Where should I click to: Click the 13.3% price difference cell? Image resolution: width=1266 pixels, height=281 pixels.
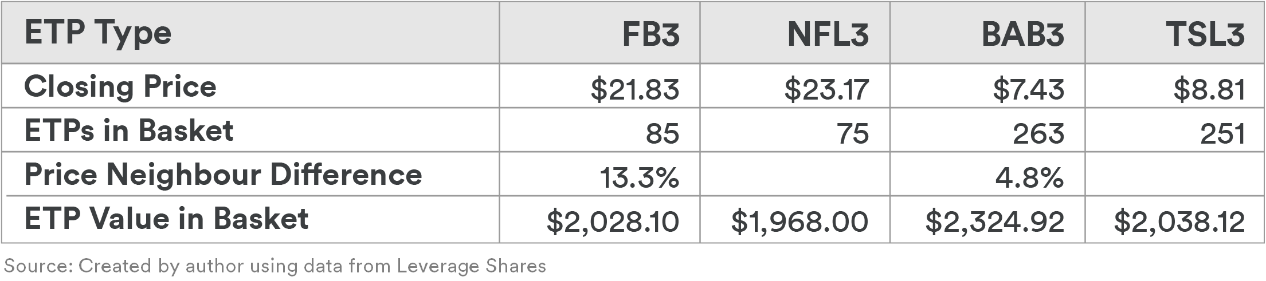[x=599, y=174]
